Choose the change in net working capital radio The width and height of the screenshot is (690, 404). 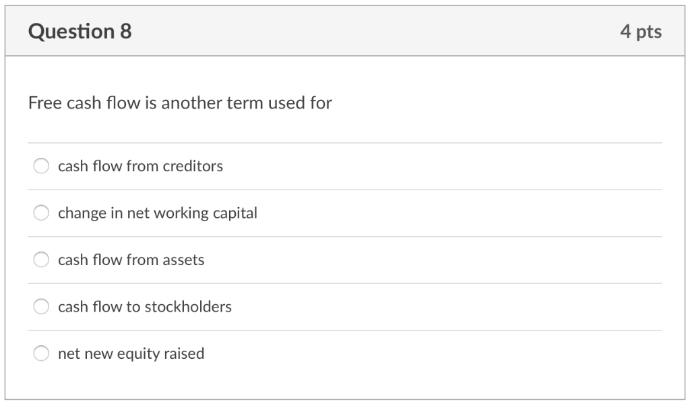tap(42, 213)
